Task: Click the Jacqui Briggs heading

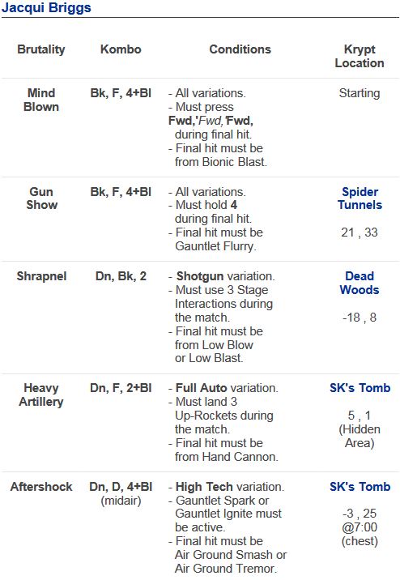Action: 46,7
